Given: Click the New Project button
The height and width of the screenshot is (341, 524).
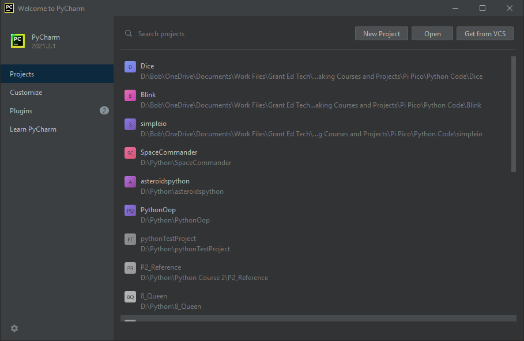Looking at the screenshot, I should tap(381, 33).
